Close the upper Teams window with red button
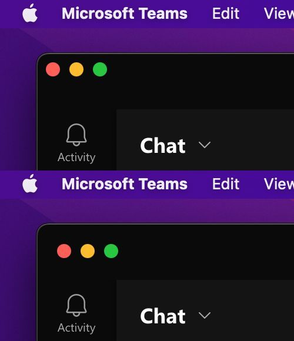This screenshot has height=341, width=294. coord(53,69)
